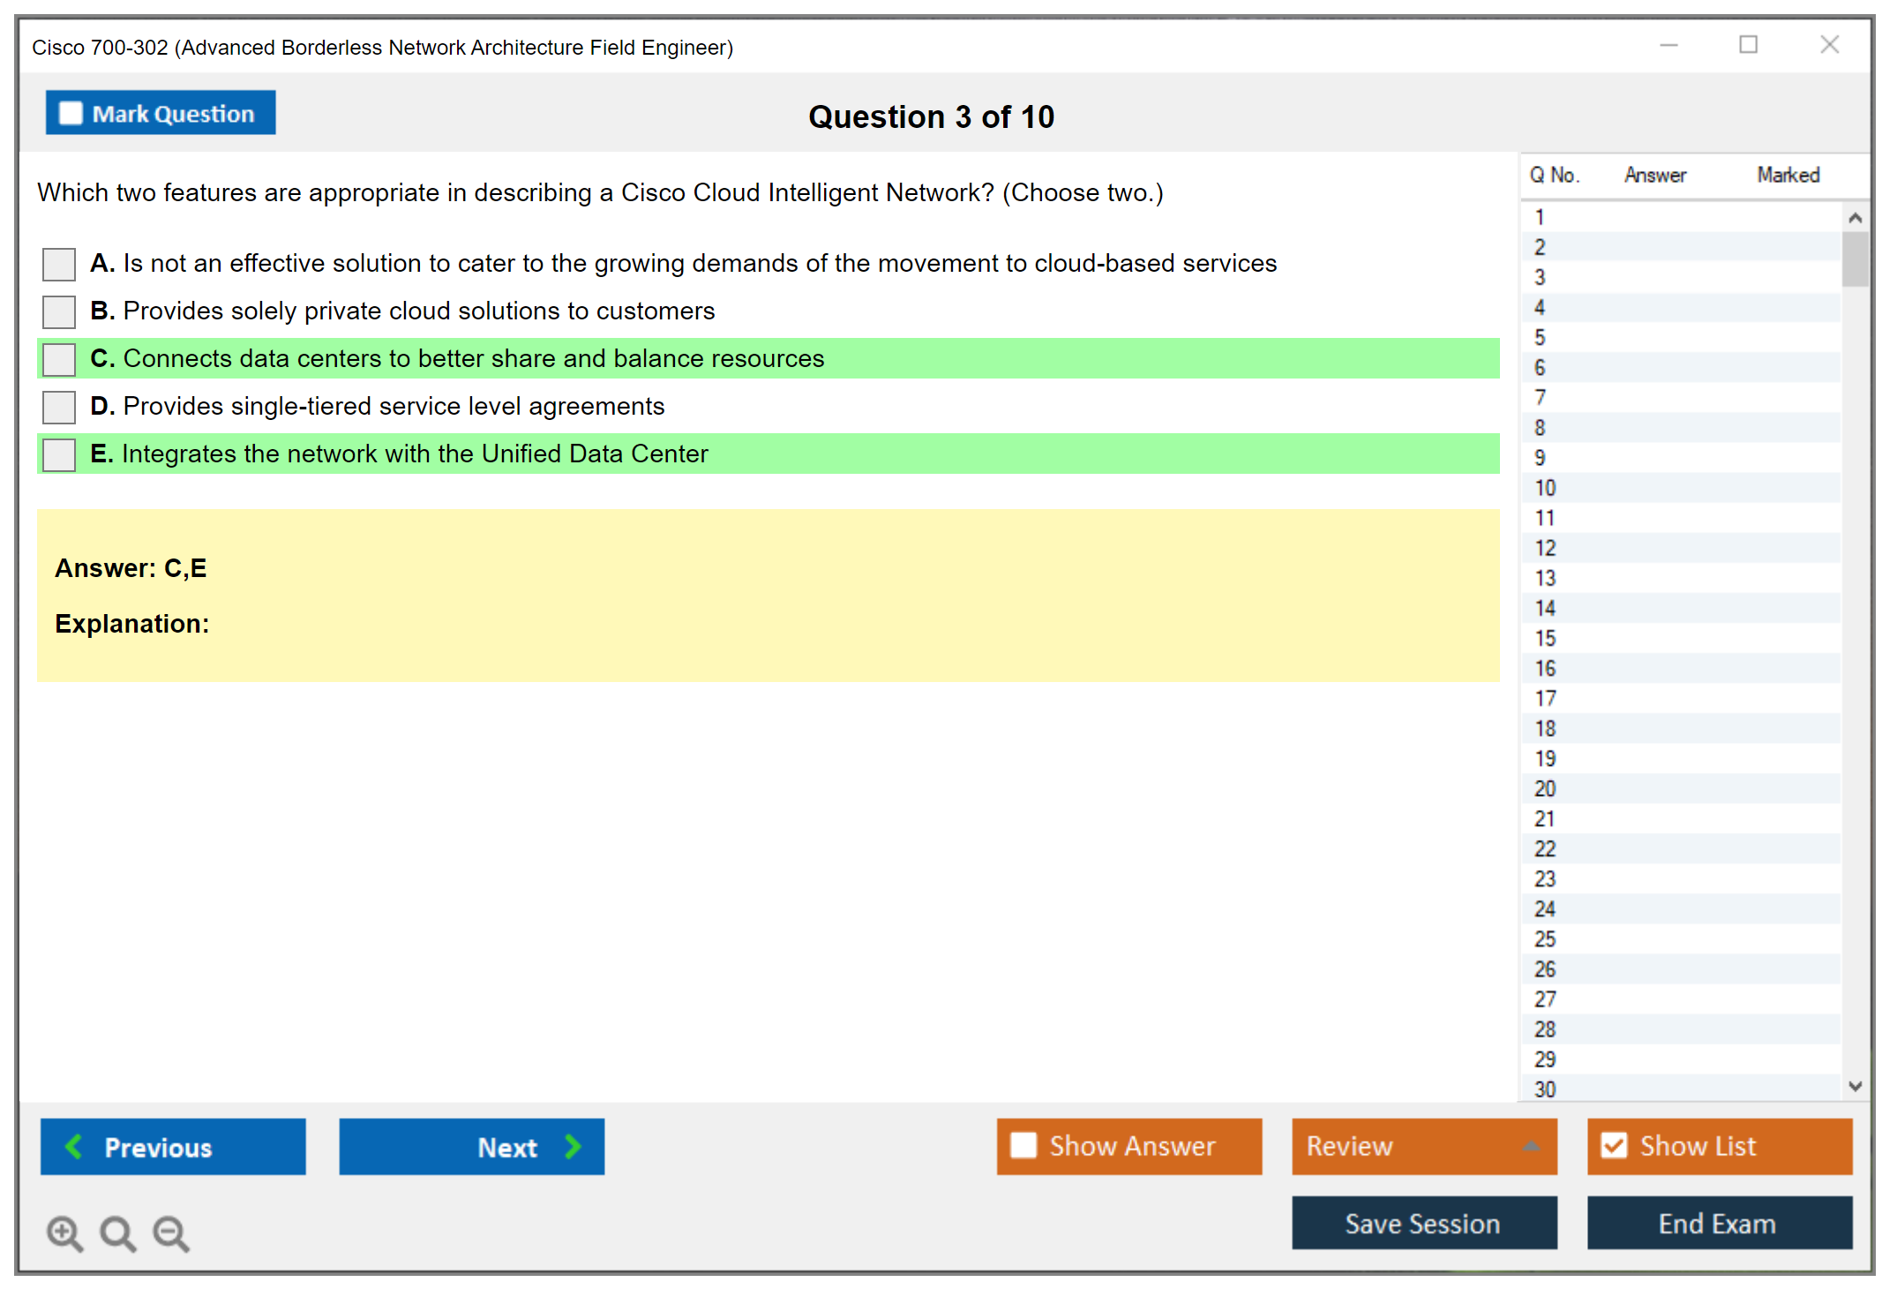This screenshot has height=1297, width=1897.
Task: Toggle the Mark Question checkbox
Action: tap(71, 114)
